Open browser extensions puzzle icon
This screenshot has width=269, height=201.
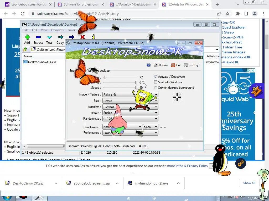(238, 14)
